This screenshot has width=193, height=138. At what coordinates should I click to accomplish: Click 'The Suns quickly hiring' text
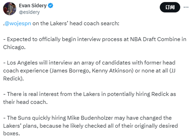(x=36, y=118)
